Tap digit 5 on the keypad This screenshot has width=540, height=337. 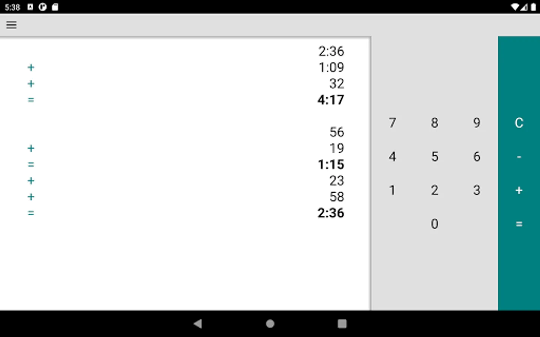(435, 157)
